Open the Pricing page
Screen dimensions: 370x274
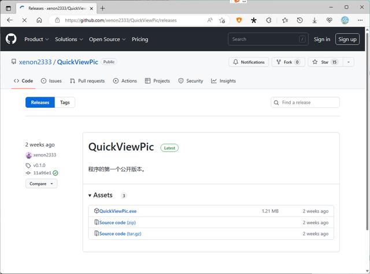coord(140,39)
